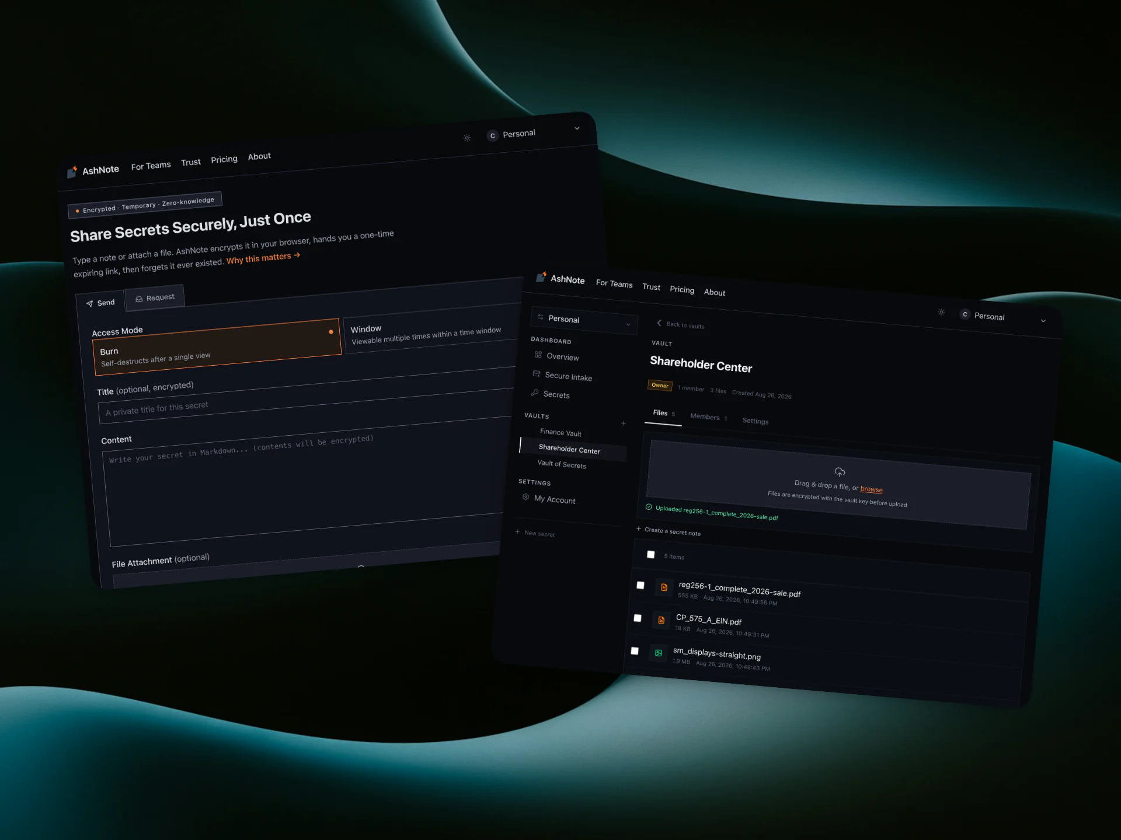
Task: Open Pricing in the vault window nav
Action: point(682,290)
